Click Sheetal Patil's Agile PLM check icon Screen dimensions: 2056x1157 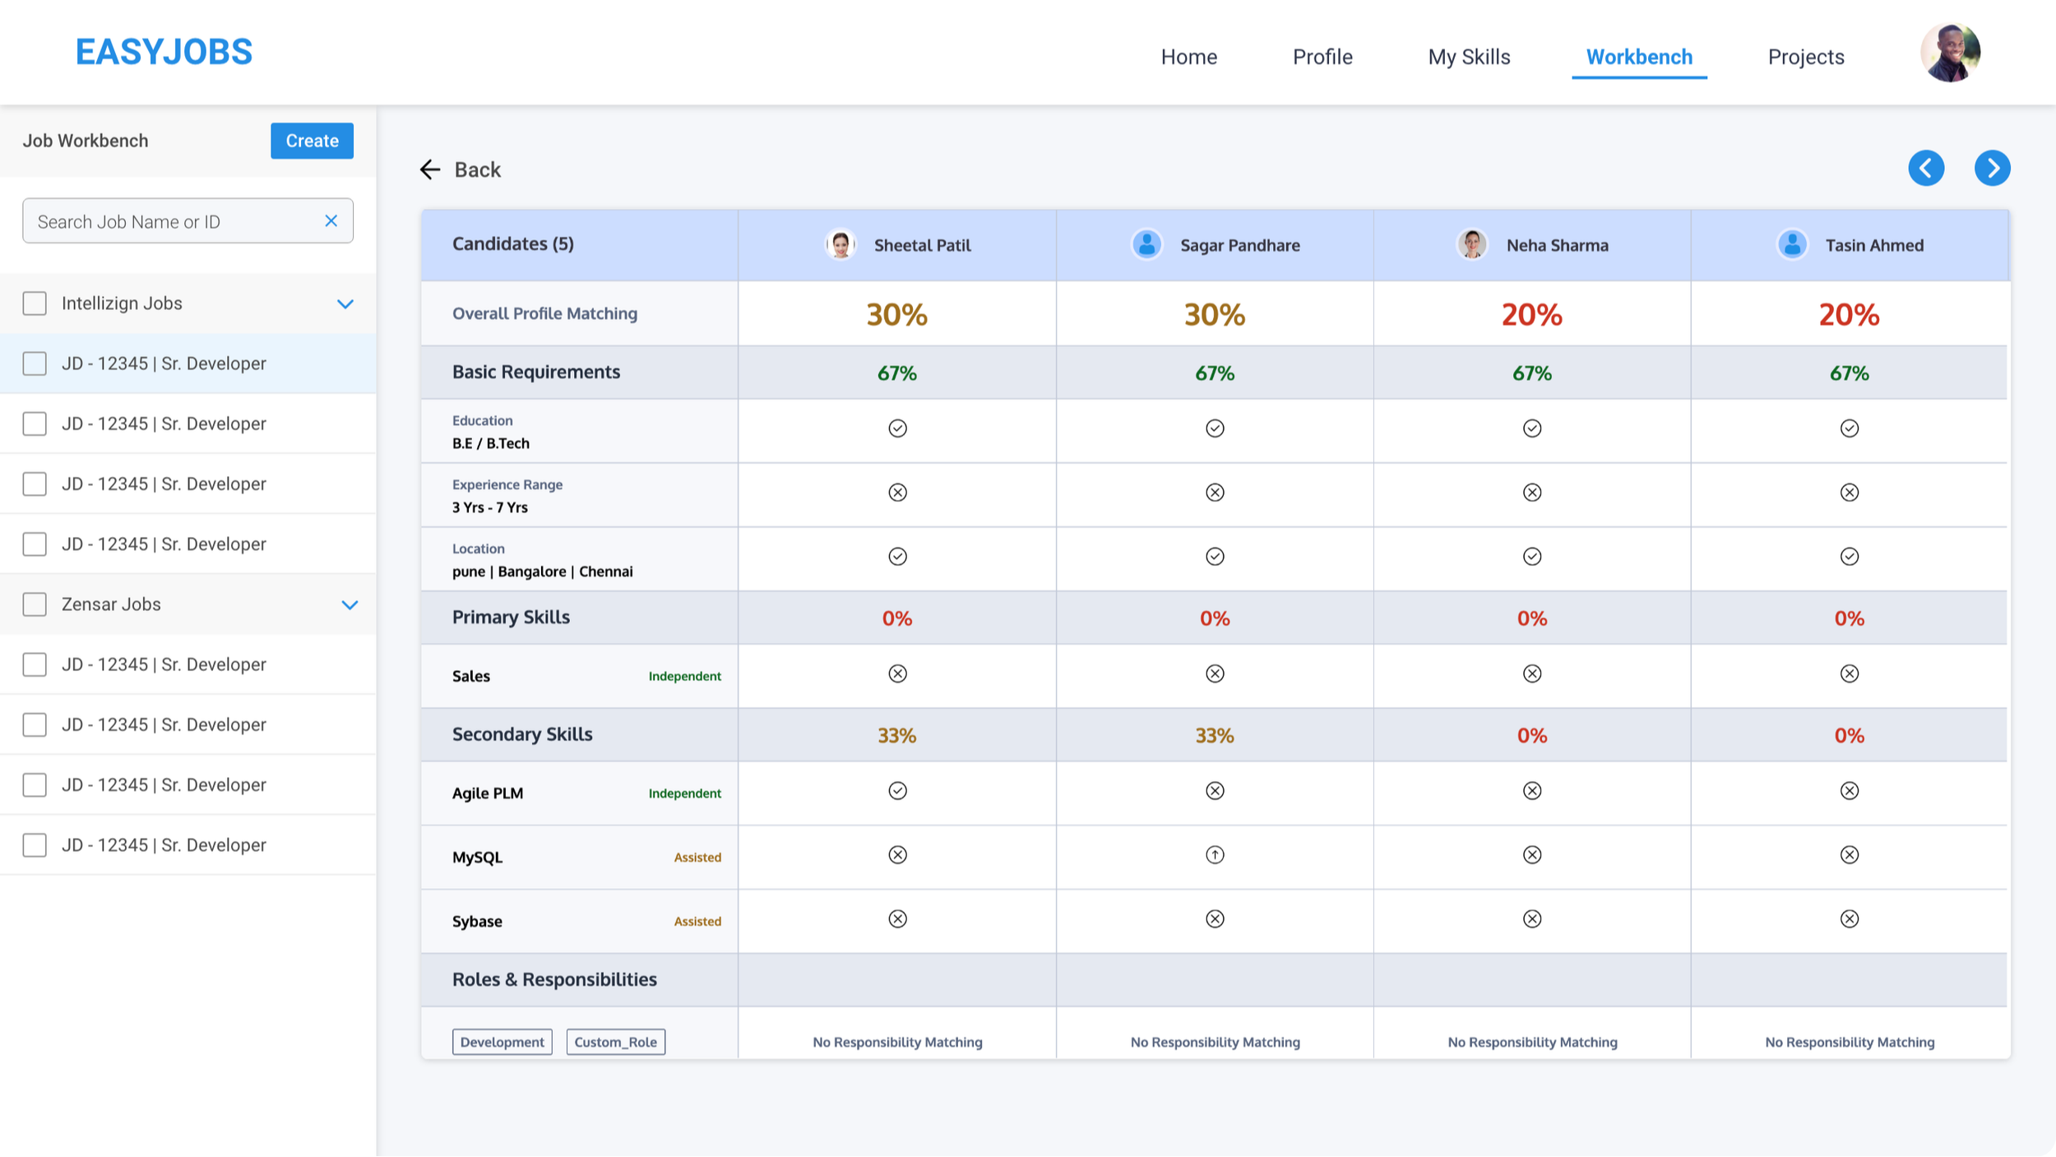point(897,791)
